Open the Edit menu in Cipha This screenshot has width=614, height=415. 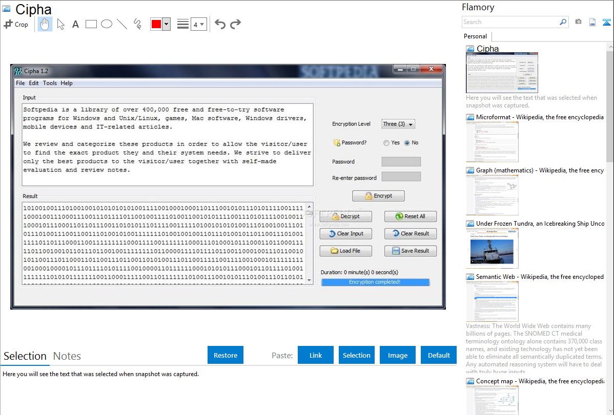34,83
